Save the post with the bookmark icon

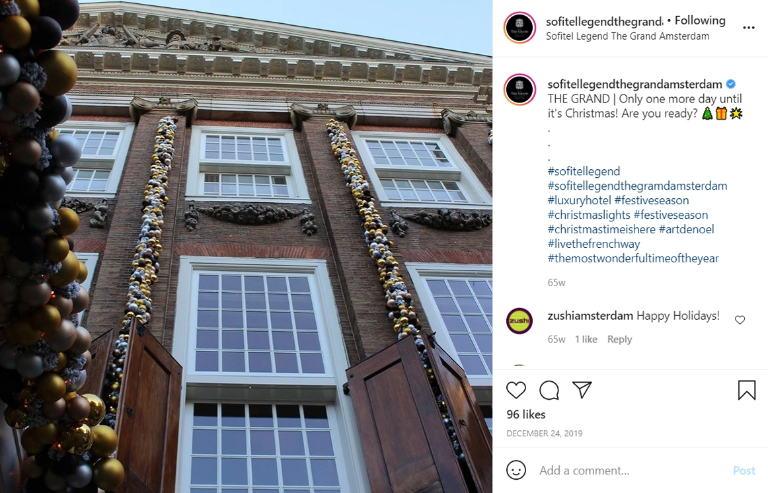(746, 390)
